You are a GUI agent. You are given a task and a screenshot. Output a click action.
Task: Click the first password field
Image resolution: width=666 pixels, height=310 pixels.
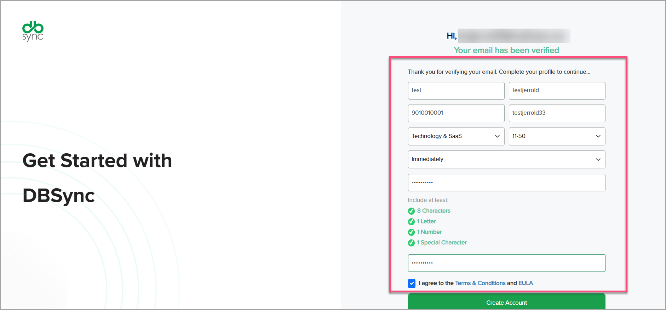pos(506,183)
